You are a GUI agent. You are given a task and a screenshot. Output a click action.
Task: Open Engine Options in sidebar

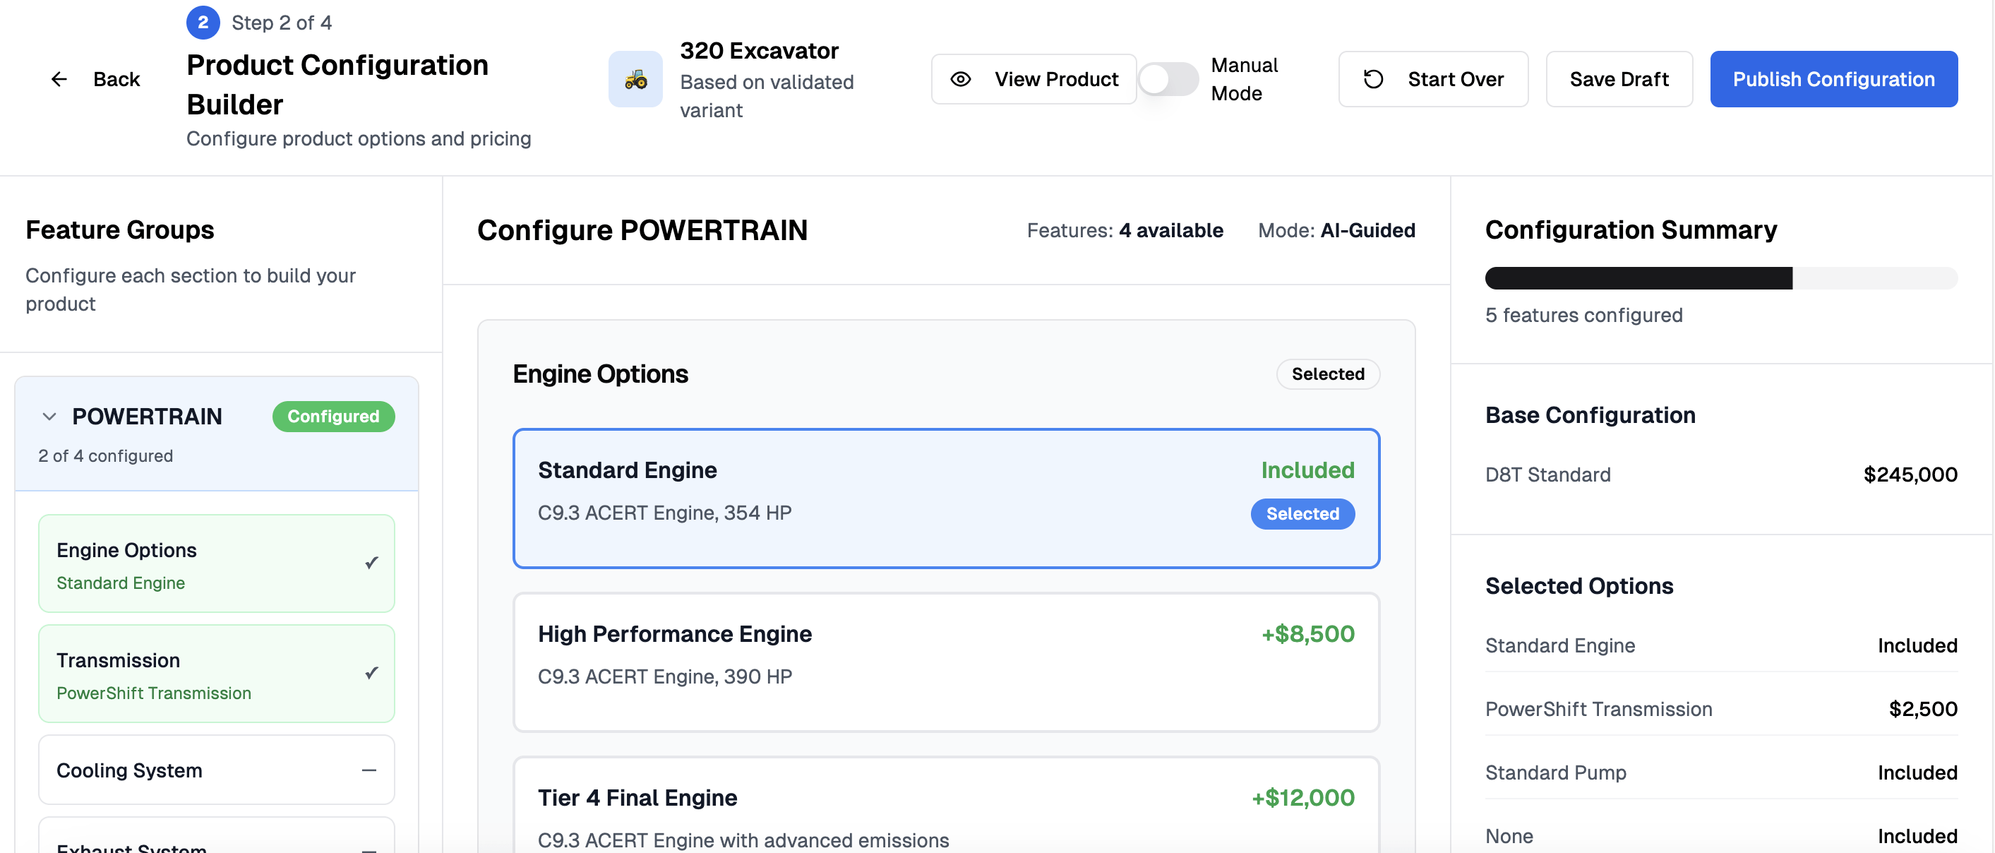coord(217,563)
